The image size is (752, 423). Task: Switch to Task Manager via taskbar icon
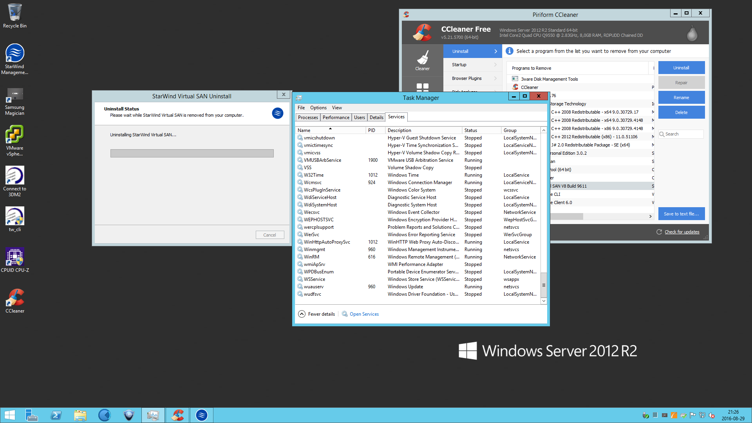(153, 415)
